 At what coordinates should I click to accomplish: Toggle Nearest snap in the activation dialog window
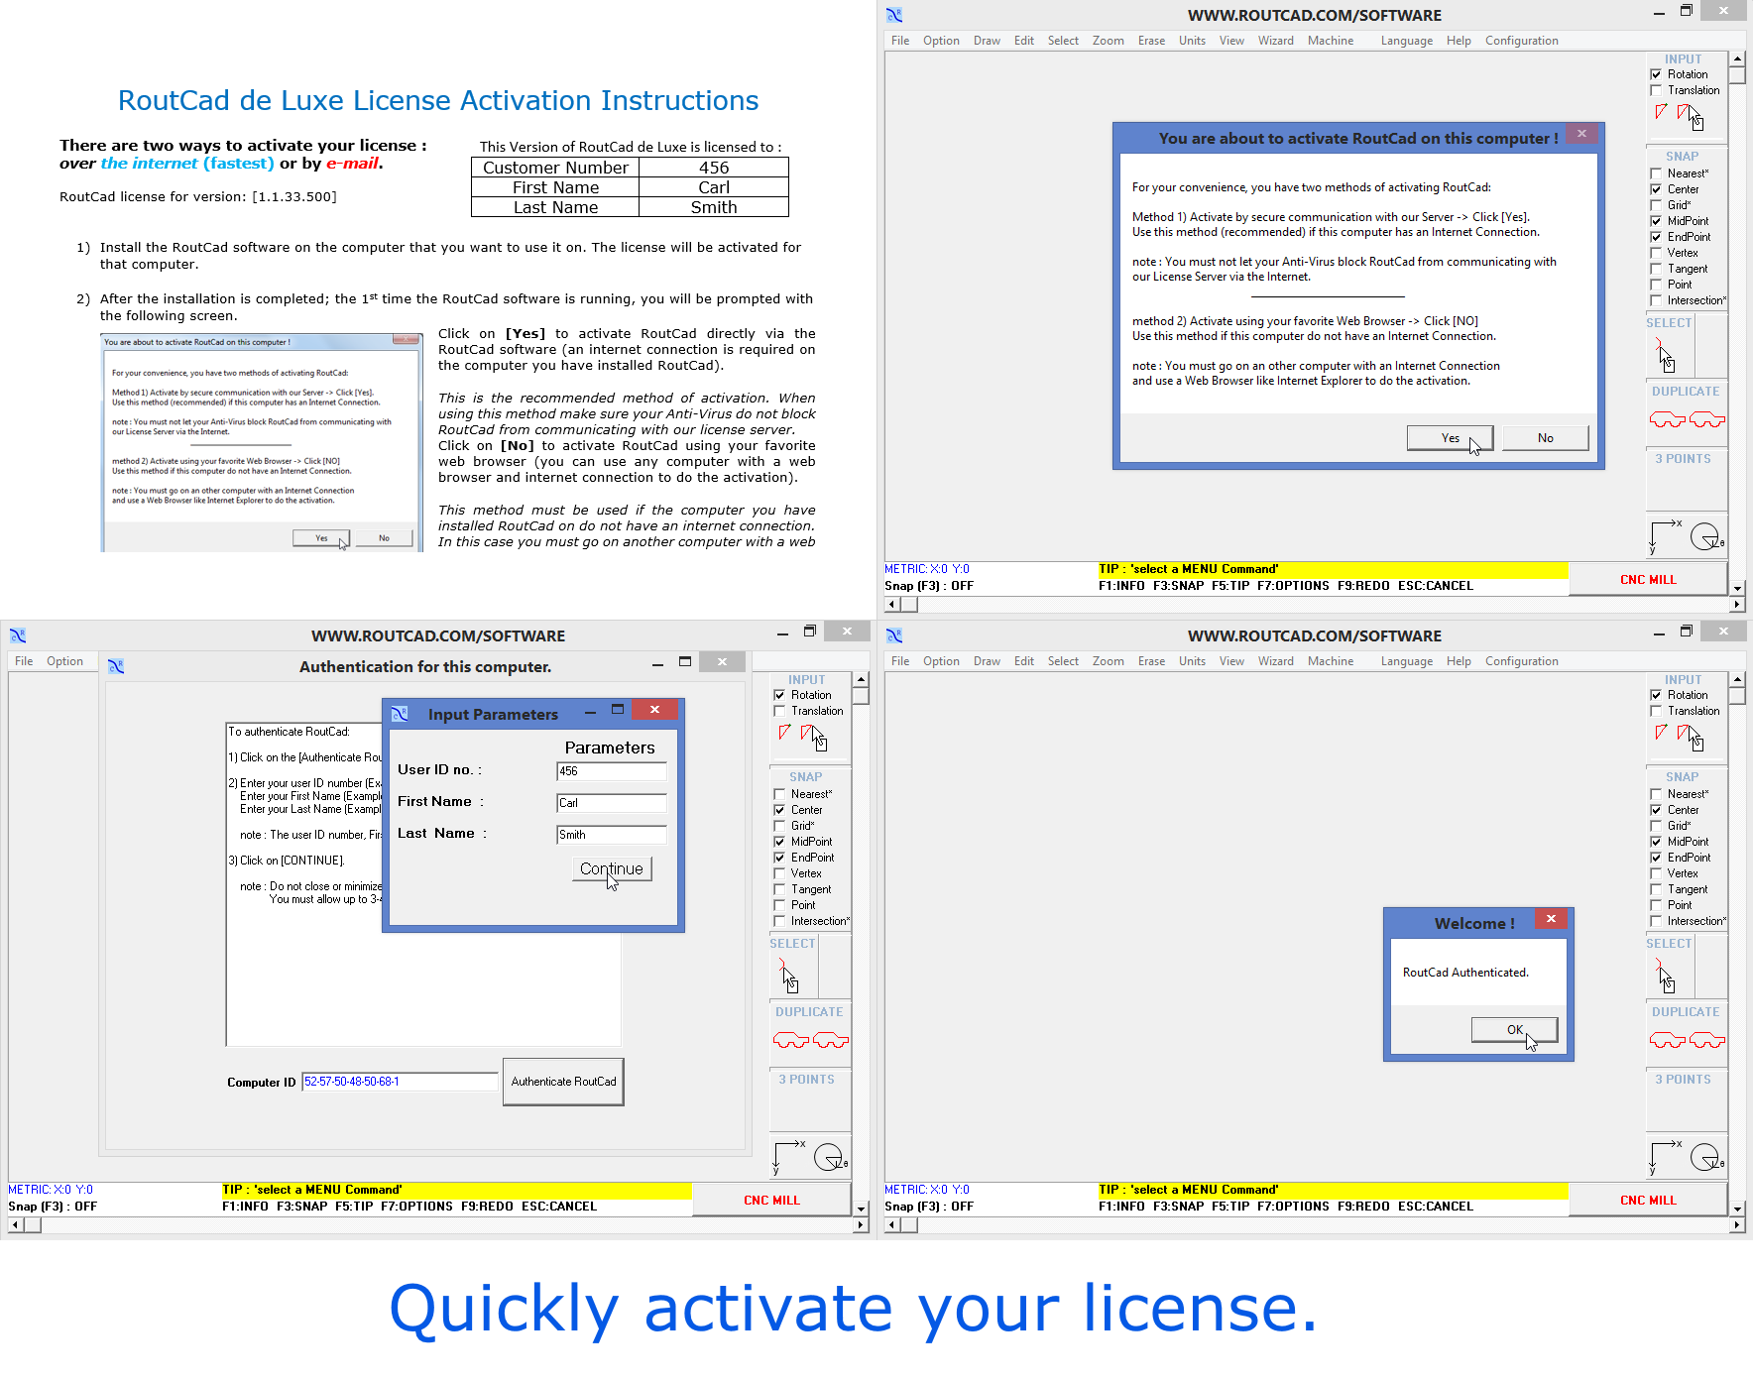[x=1656, y=173]
